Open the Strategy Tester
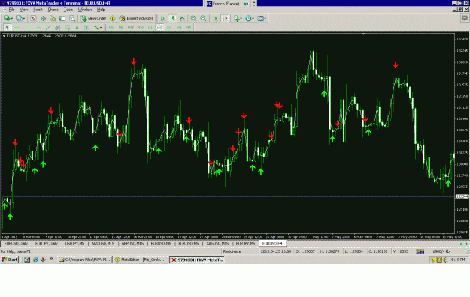 point(72,18)
